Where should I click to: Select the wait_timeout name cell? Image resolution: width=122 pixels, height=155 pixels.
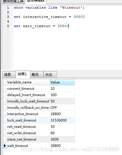point(28,145)
